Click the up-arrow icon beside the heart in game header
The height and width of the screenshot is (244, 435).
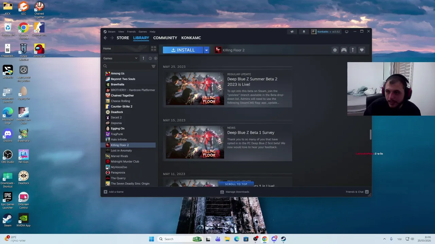click(x=353, y=50)
